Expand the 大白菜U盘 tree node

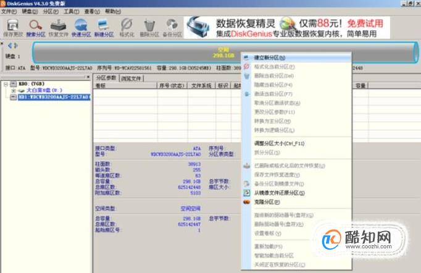click(x=14, y=91)
